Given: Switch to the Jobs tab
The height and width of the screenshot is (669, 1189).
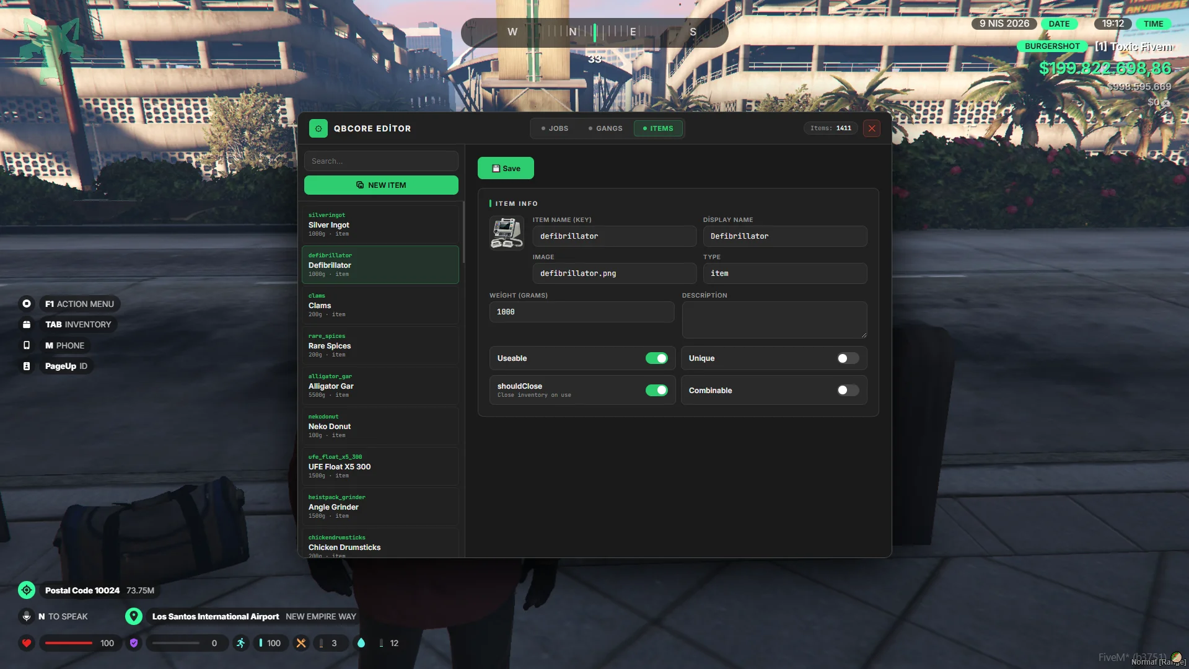Looking at the screenshot, I should pyautogui.click(x=555, y=128).
